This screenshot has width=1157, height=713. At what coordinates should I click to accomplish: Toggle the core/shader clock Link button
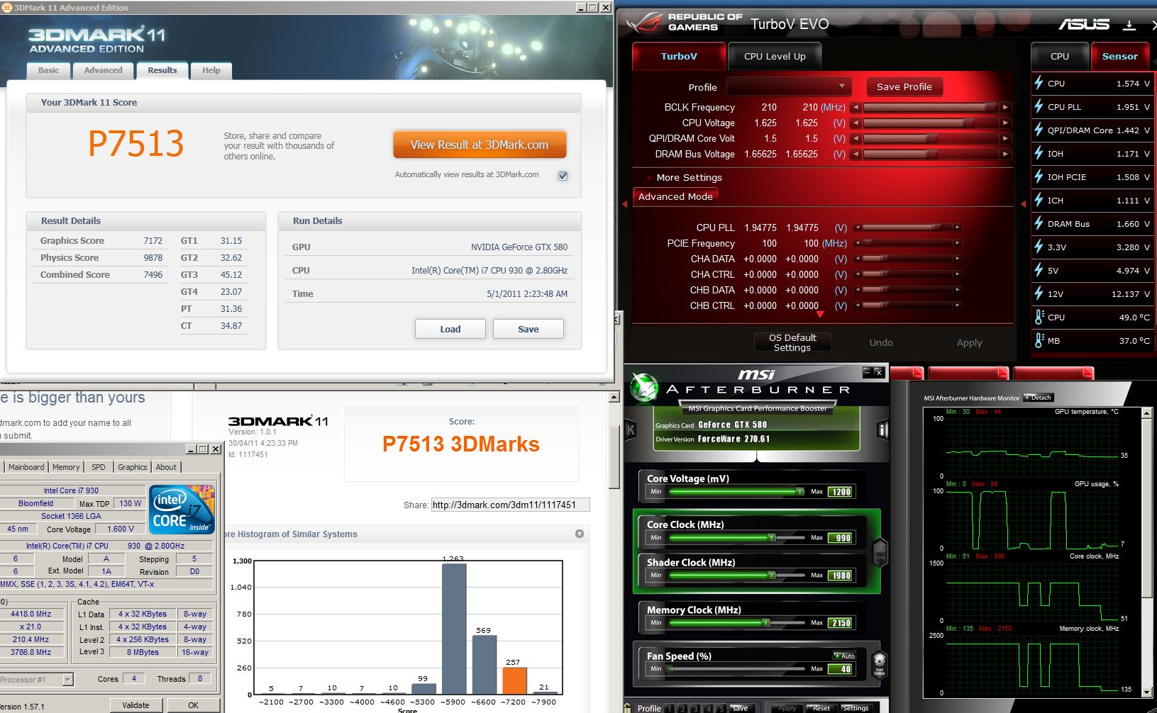click(880, 551)
